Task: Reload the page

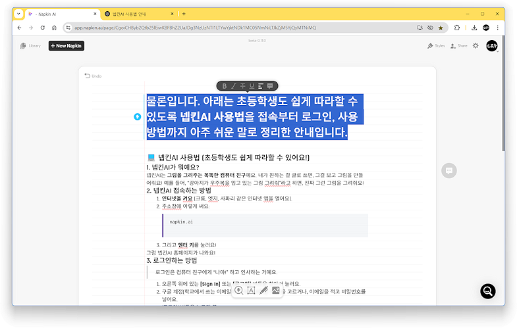Action: 43,28
